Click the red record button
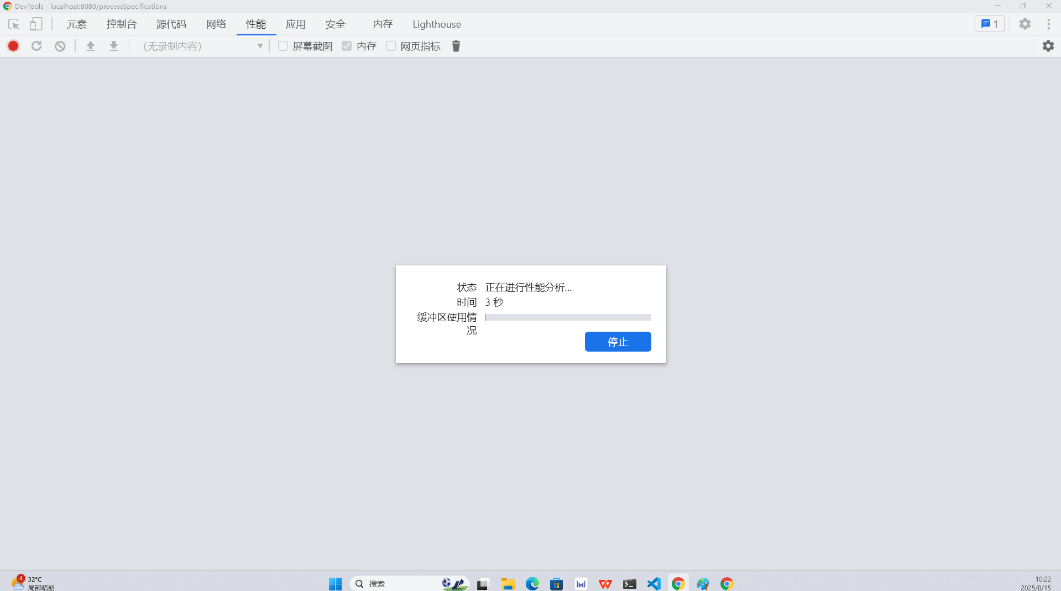Image resolution: width=1061 pixels, height=591 pixels. click(x=13, y=46)
